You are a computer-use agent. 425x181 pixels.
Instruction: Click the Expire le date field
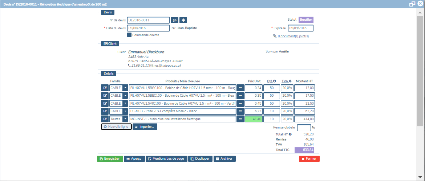pyautogui.click(x=300, y=28)
